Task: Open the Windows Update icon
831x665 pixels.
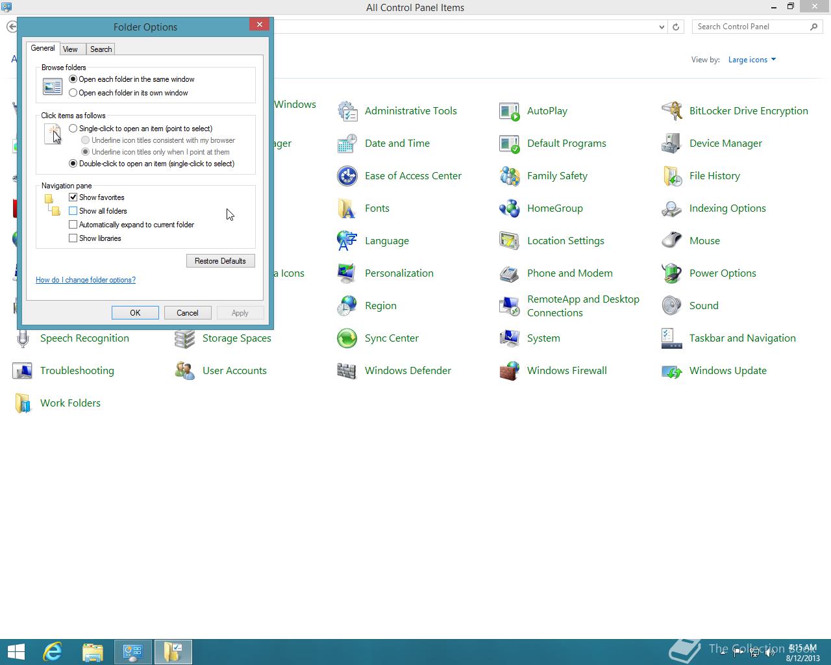Action: [x=672, y=371]
